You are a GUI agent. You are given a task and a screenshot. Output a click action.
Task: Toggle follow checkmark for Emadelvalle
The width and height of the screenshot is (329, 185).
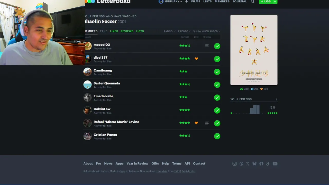pos(217,97)
